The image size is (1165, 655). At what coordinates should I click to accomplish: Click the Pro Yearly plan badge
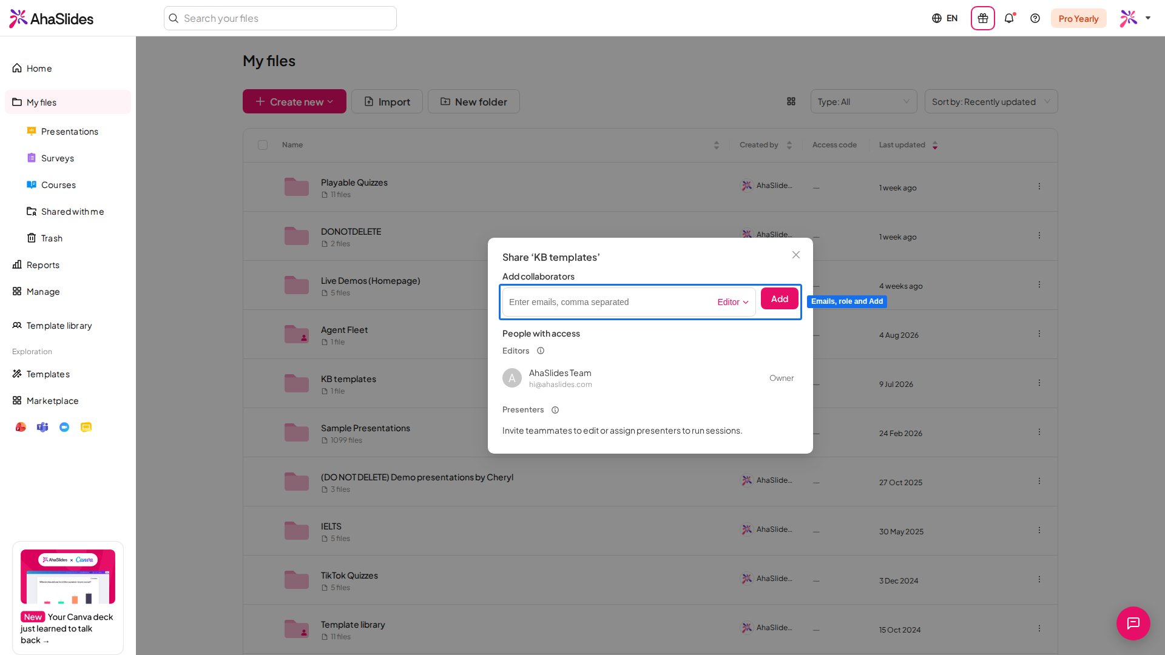[x=1079, y=18]
